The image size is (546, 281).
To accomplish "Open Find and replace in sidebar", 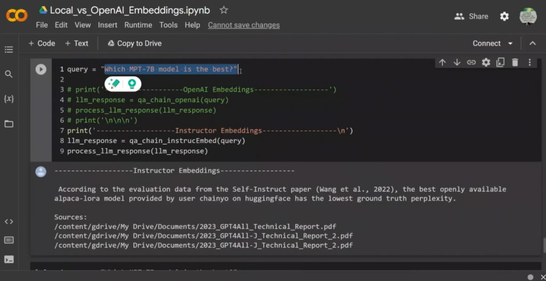I will (9, 74).
